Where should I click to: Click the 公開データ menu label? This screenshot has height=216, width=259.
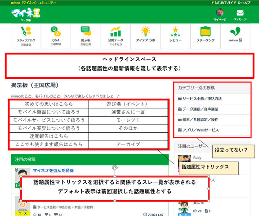point(116,40)
